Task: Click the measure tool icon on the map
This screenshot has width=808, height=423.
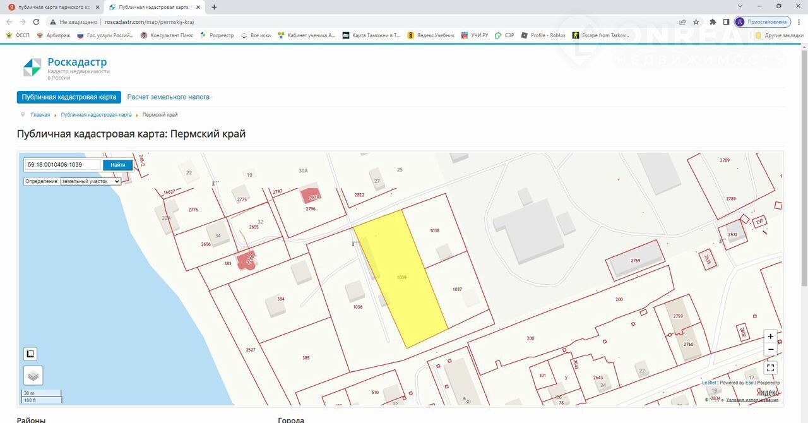Action: click(x=30, y=354)
